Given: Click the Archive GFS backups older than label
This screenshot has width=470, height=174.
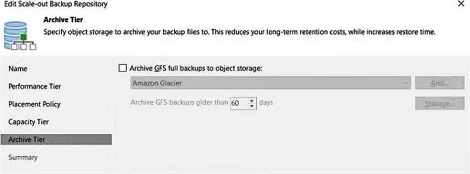Looking at the screenshot, I should [179, 103].
